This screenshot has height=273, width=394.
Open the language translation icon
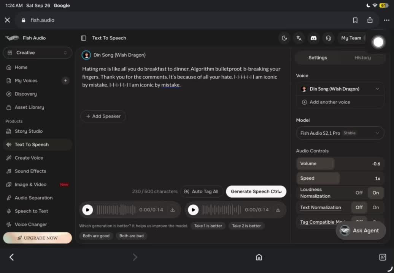tap(299, 38)
